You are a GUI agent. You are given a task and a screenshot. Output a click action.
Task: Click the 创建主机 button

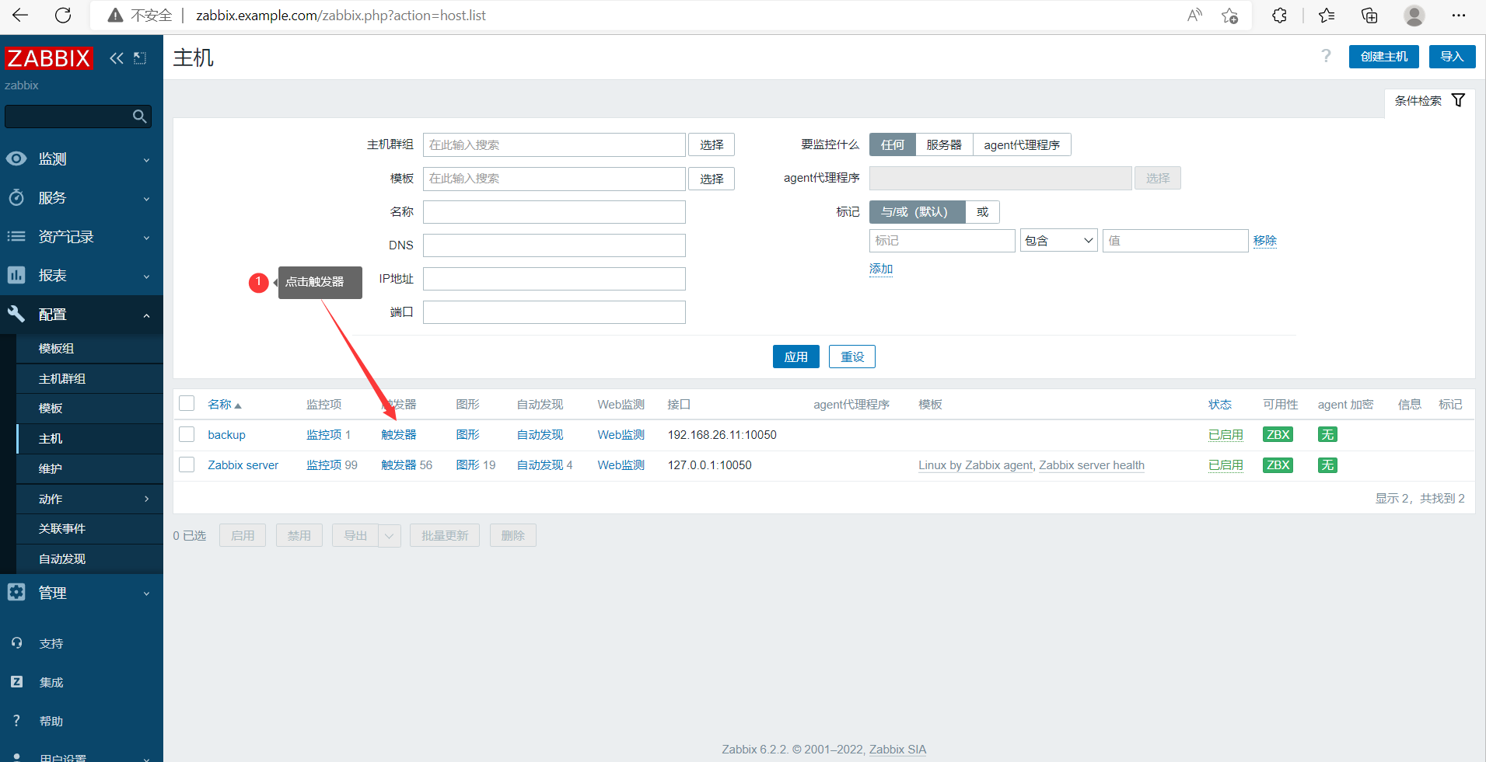pyautogui.click(x=1384, y=57)
